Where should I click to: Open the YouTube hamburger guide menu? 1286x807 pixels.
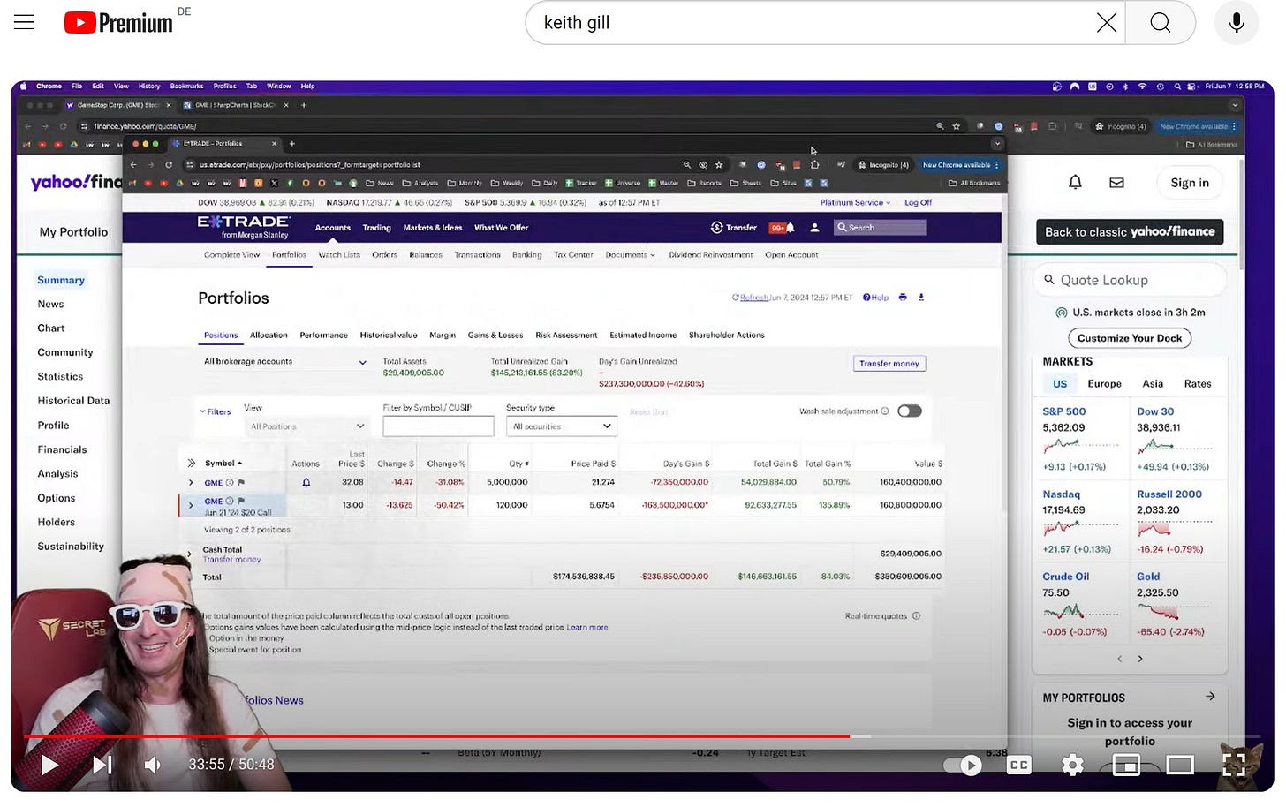coord(25,22)
